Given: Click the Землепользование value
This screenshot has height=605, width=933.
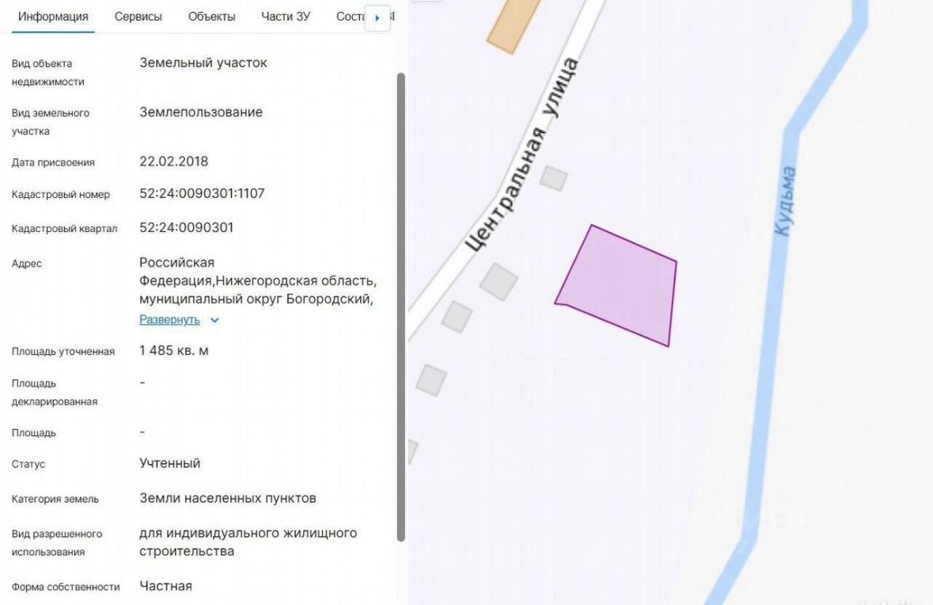Looking at the screenshot, I should 200,112.
